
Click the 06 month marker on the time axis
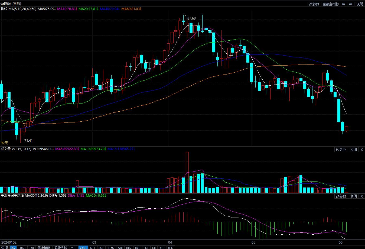[341, 242]
